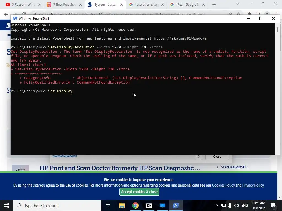This screenshot has width=282, height=211.
Task: Open the HP Print and Scan Doctor thumbnail
Action: click(x=20, y=168)
